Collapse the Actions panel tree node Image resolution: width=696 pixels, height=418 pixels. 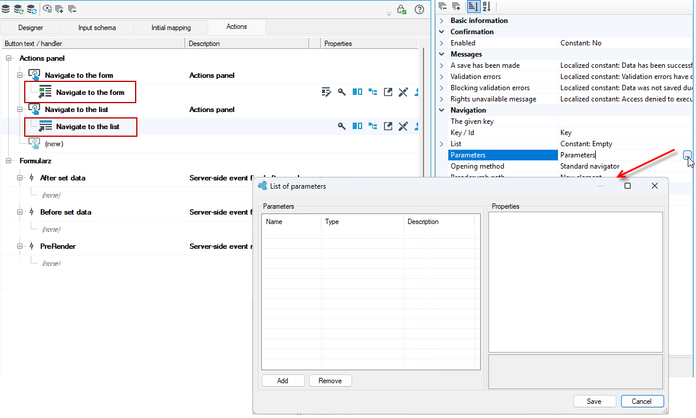point(8,58)
